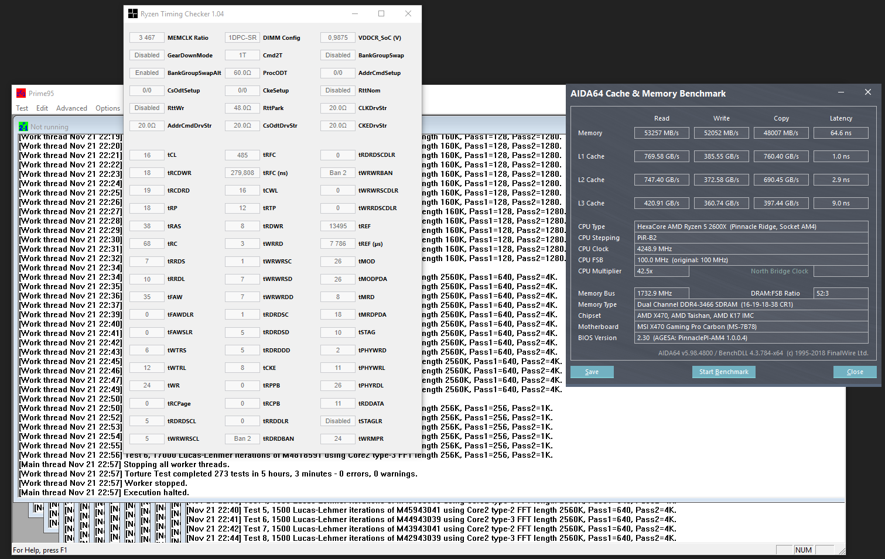
Task: Click the CPU Stepping field showing PiR-B2
Action: click(751, 238)
